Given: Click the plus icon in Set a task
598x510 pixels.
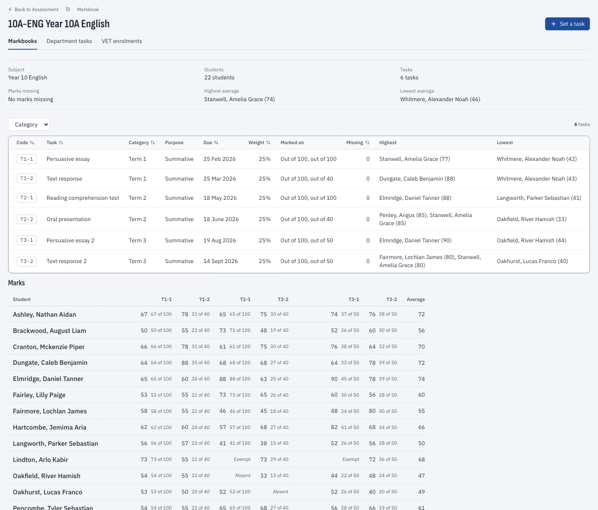Looking at the screenshot, I should 553,24.
